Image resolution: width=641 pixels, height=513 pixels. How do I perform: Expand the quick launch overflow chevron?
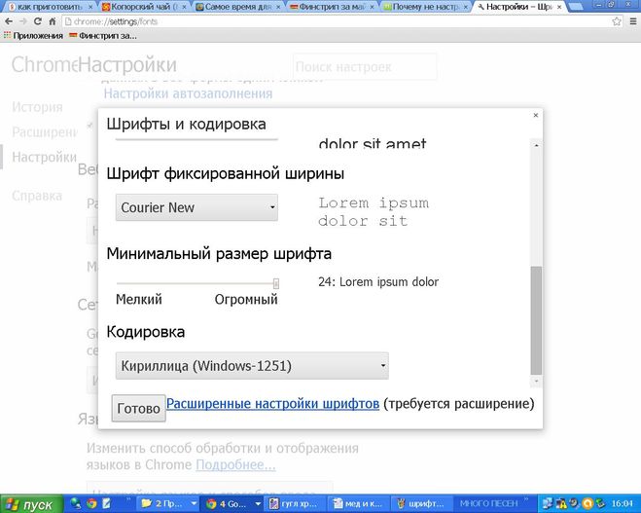pyautogui.click(x=128, y=500)
